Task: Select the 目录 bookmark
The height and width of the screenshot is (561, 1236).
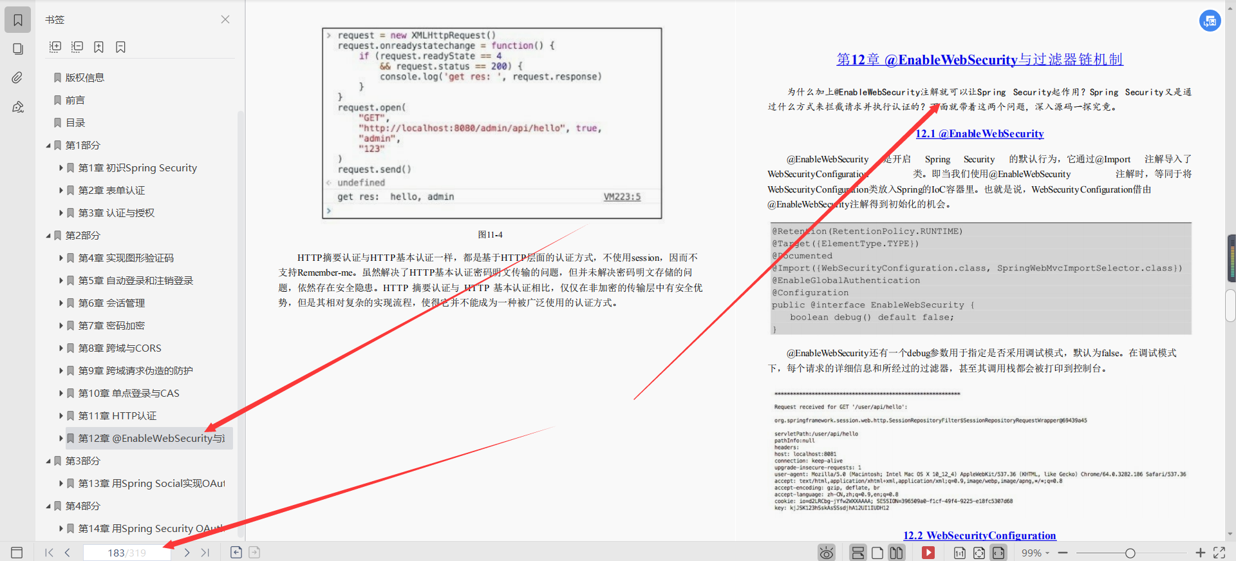Action: tap(75, 122)
